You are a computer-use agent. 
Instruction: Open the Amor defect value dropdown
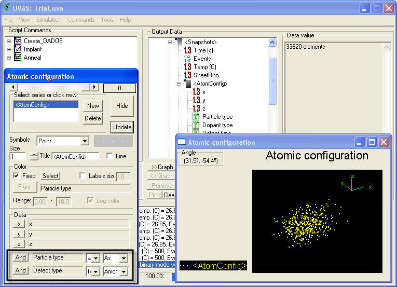click(x=124, y=272)
